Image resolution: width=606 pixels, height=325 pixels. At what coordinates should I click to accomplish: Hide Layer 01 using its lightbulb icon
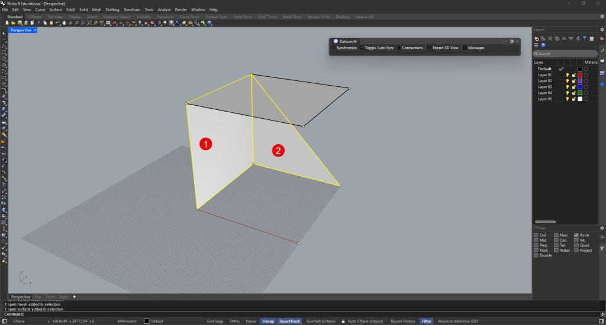(567, 75)
